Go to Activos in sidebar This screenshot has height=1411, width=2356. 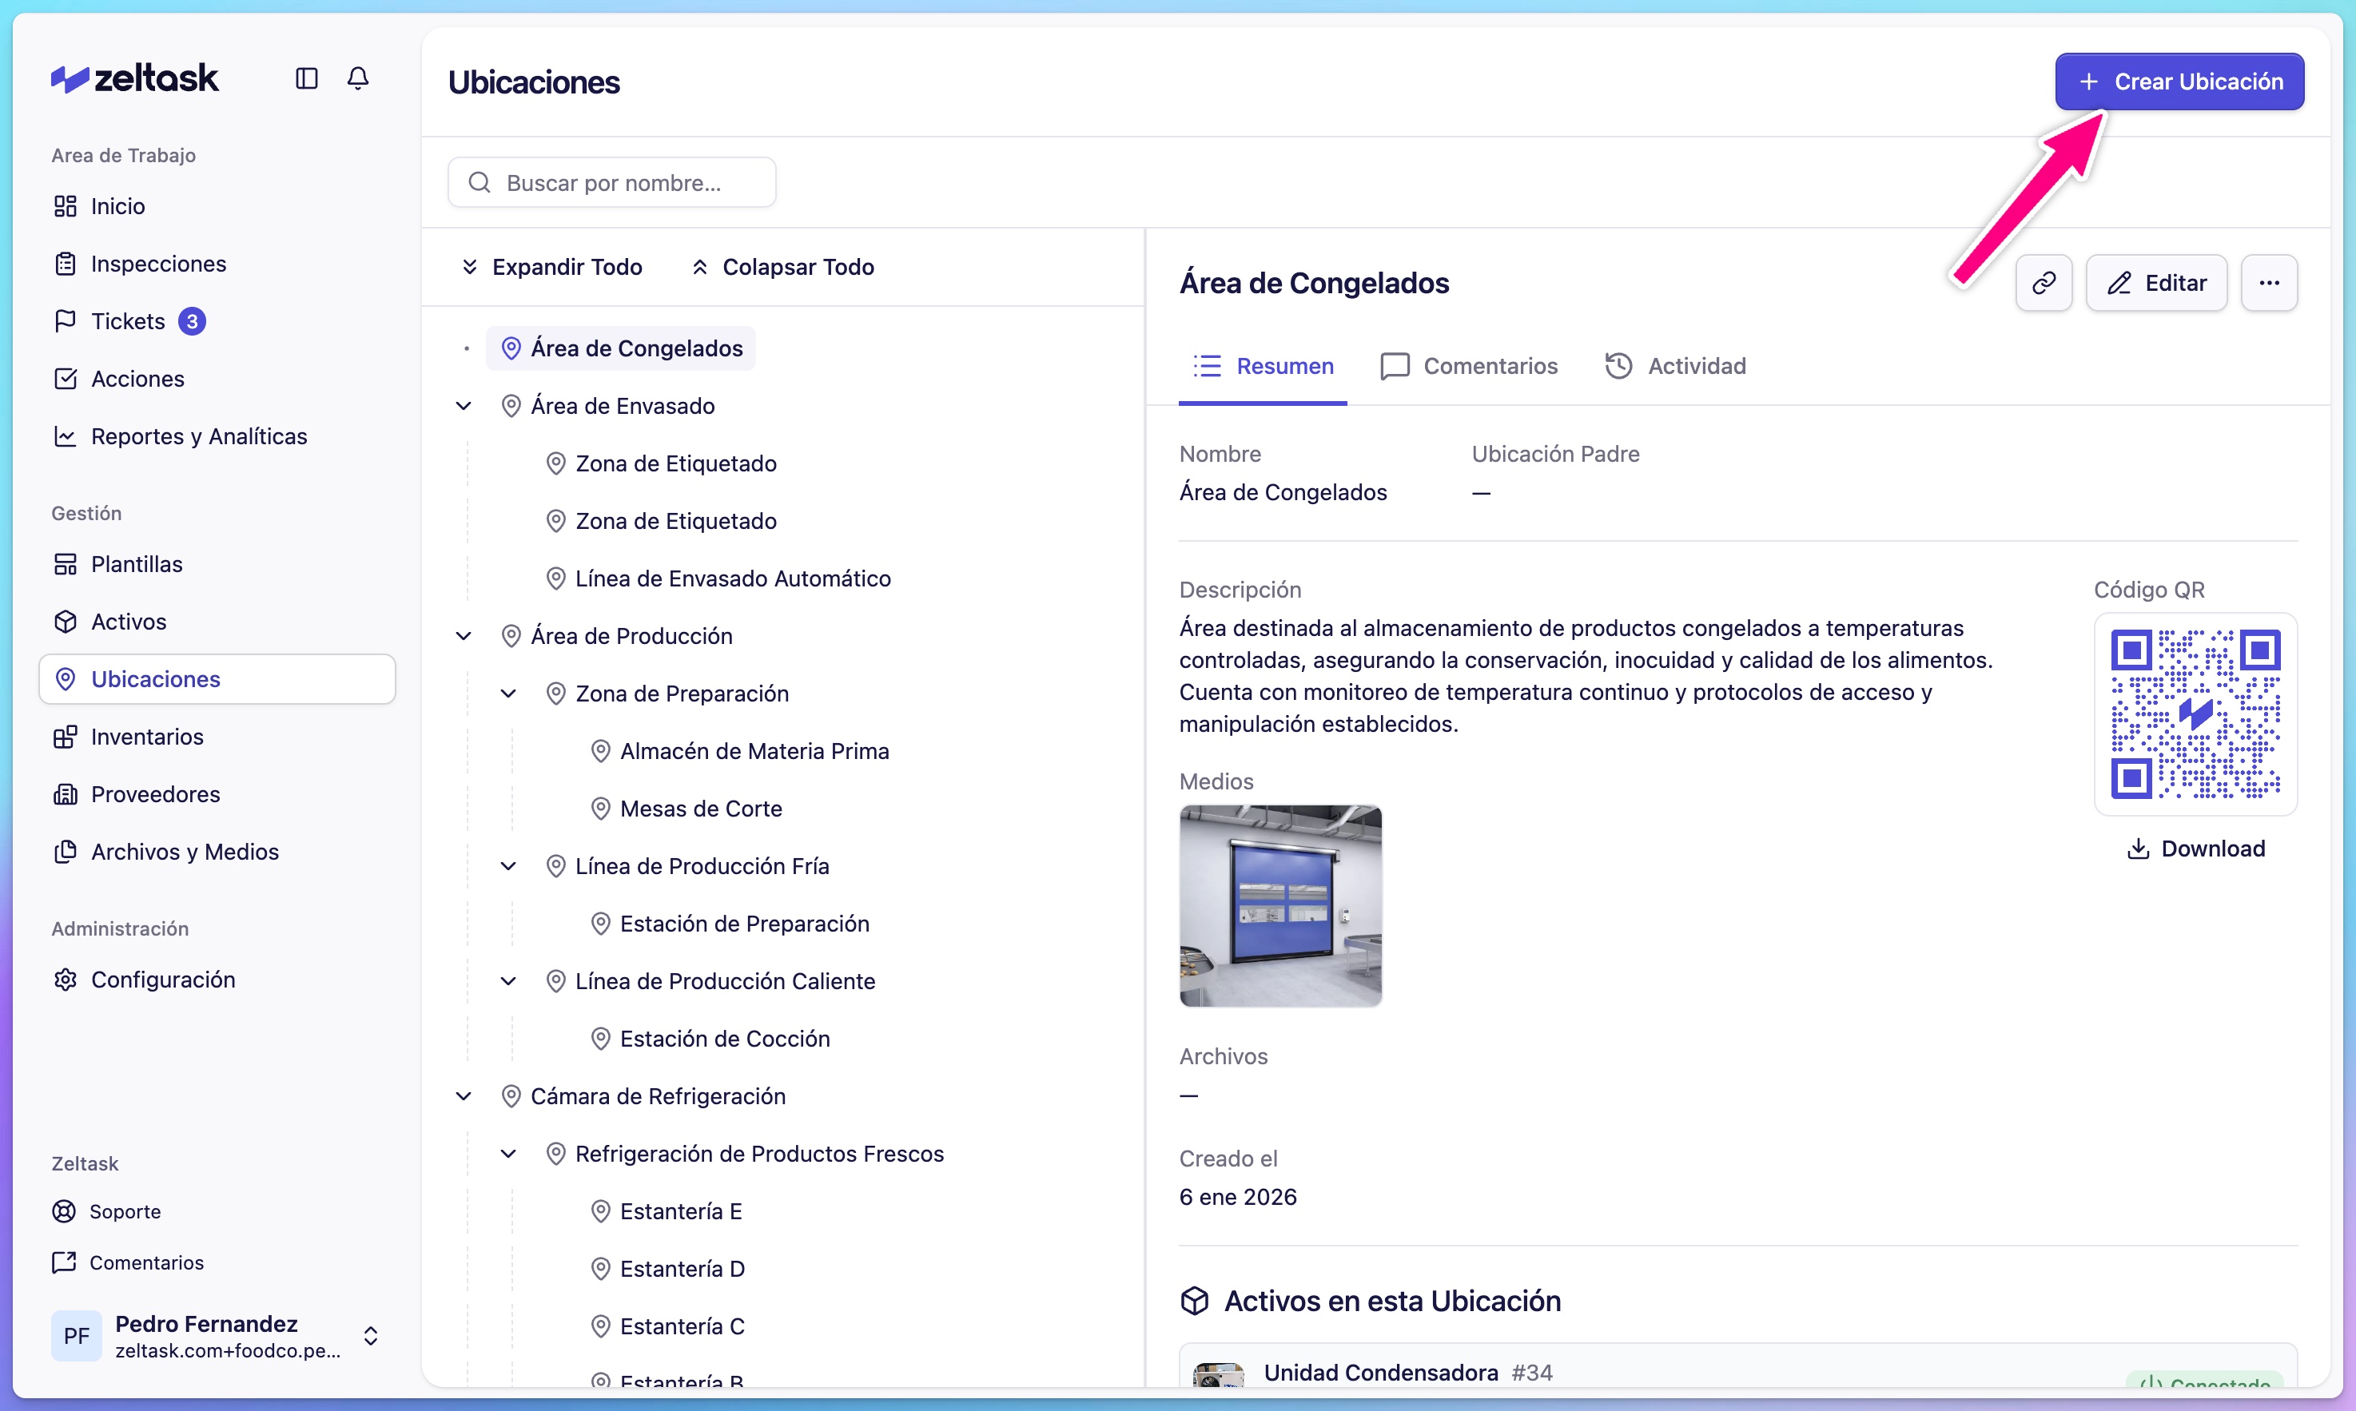[x=129, y=622]
